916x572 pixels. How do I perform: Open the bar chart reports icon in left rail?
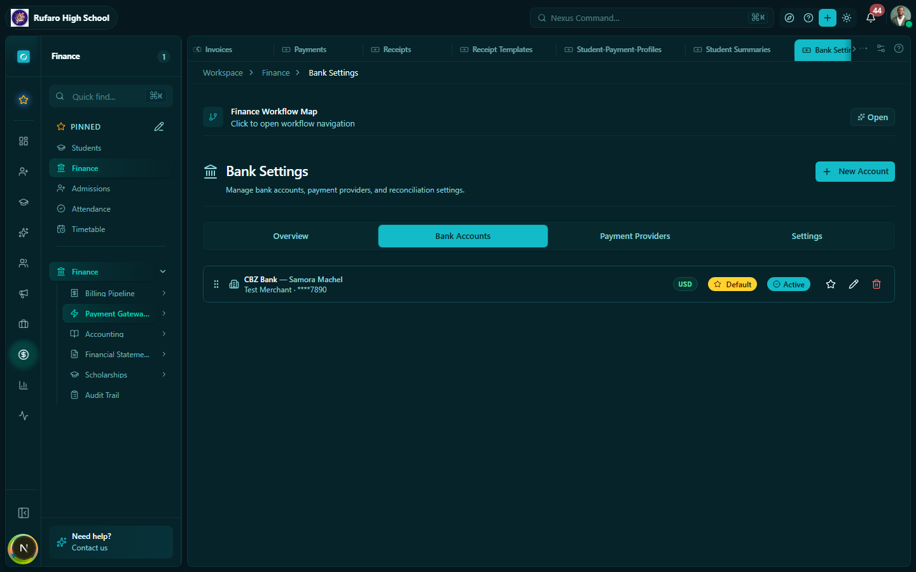pyautogui.click(x=24, y=385)
